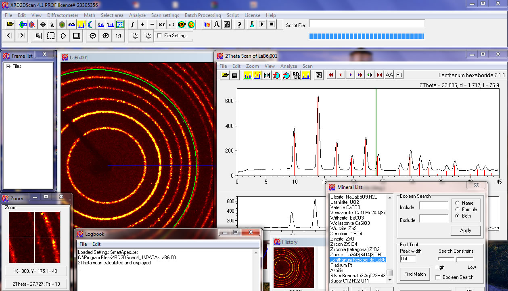Go to next frame arrow button
The height and width of the screenshot is (291, 508).
[22, 36]
